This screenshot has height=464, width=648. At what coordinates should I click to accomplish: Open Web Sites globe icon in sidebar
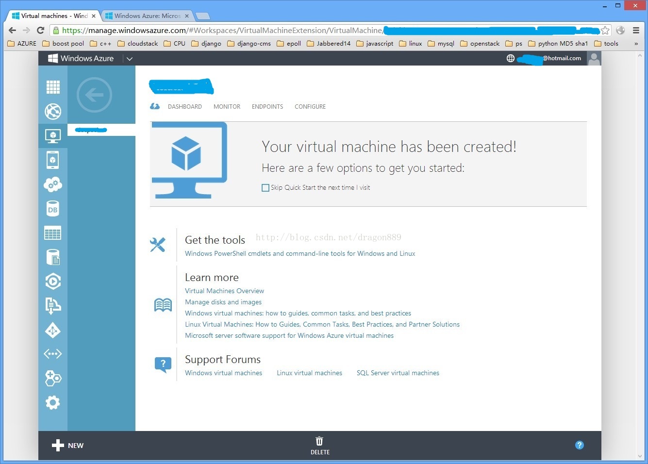tap(53, 111)
